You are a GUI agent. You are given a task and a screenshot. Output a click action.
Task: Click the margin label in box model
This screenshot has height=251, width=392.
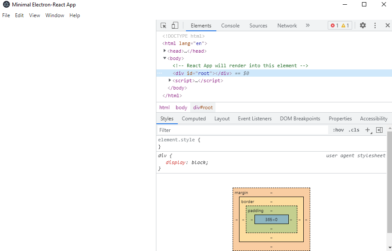pyautogui.click(x=241, y=192)
